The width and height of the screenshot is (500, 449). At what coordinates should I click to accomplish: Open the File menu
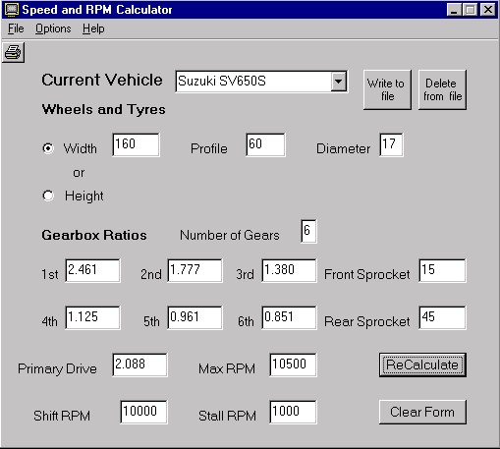pos(16,28)
